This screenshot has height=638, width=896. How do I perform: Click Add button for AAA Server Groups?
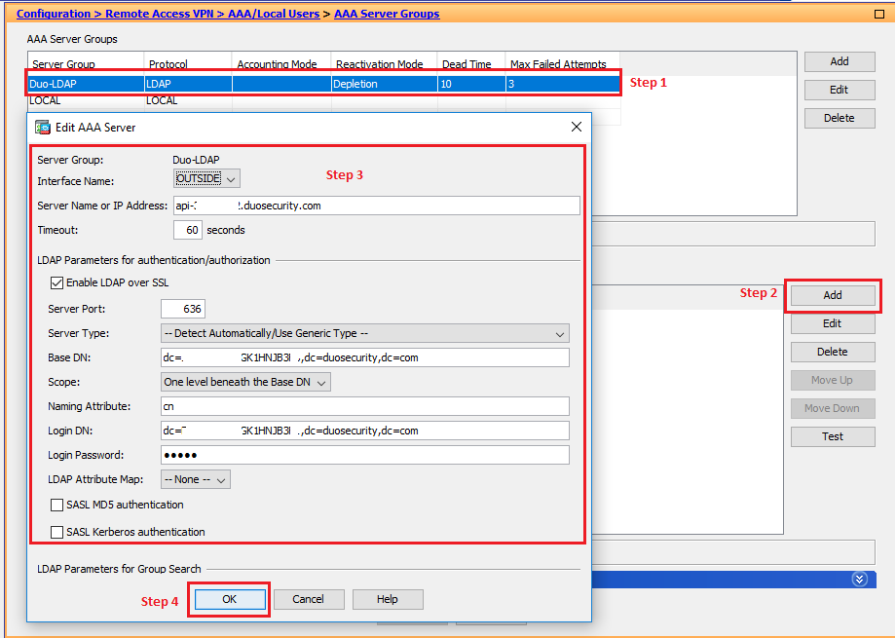pos(840,61)
